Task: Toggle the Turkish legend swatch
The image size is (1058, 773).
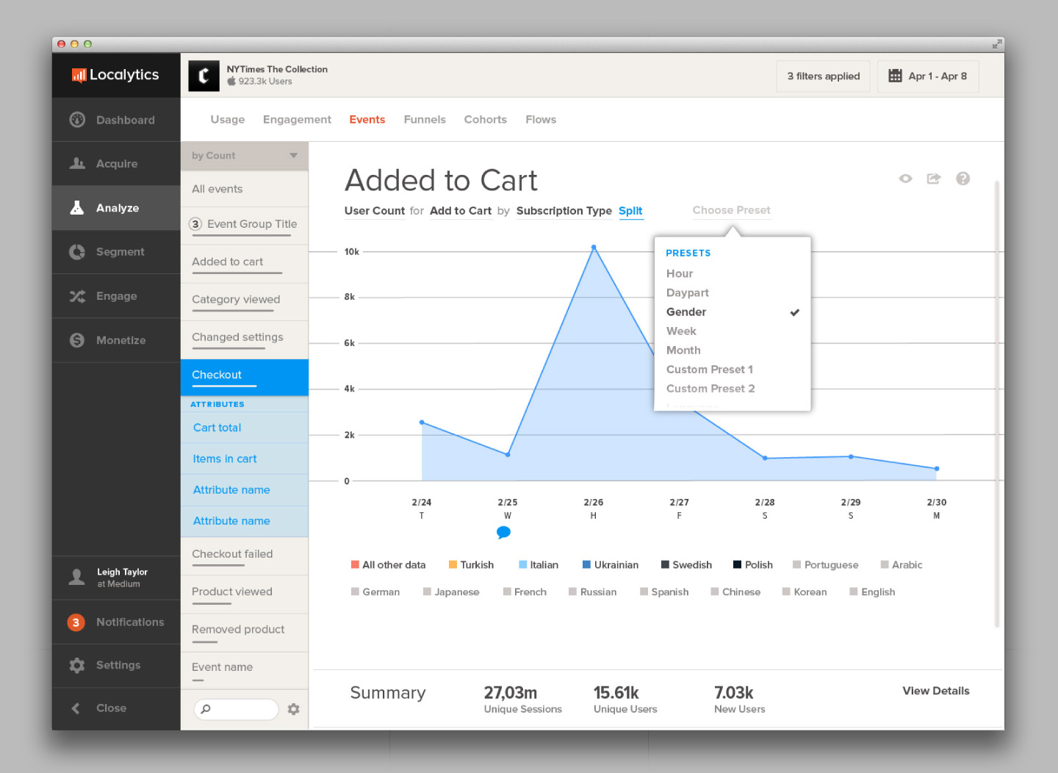Action: tap(453, 565)
